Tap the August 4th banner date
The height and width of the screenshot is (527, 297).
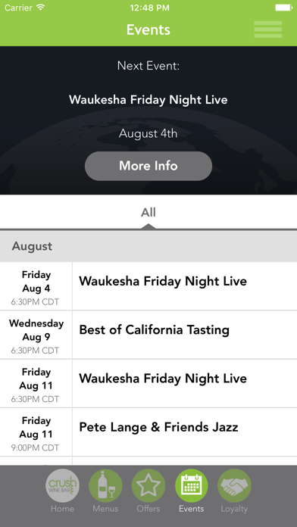148,133
